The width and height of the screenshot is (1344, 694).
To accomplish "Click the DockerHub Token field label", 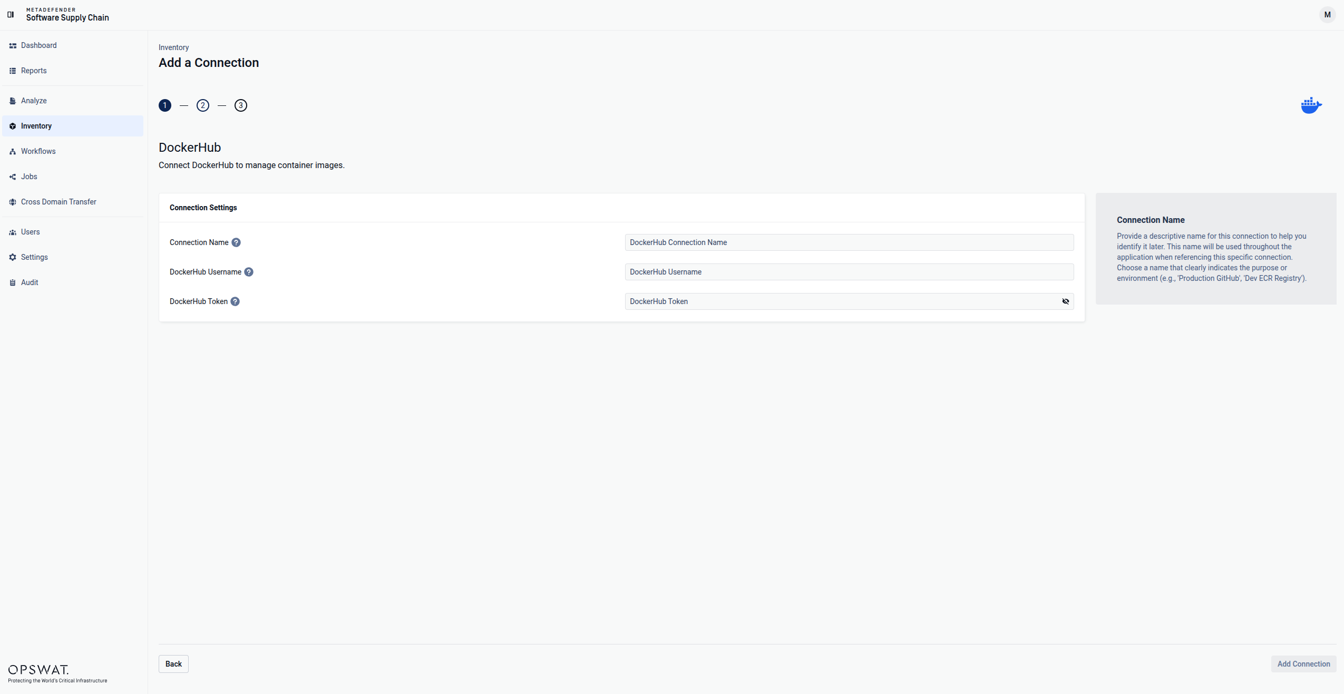I will point(199,301).
